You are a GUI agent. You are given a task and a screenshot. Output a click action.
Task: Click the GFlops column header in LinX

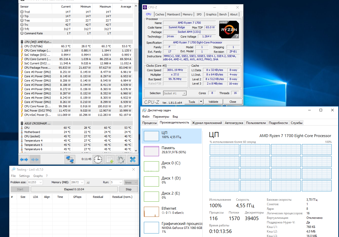tap(77, 197)
